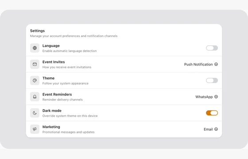Click the Settings heading

point(37,31)
